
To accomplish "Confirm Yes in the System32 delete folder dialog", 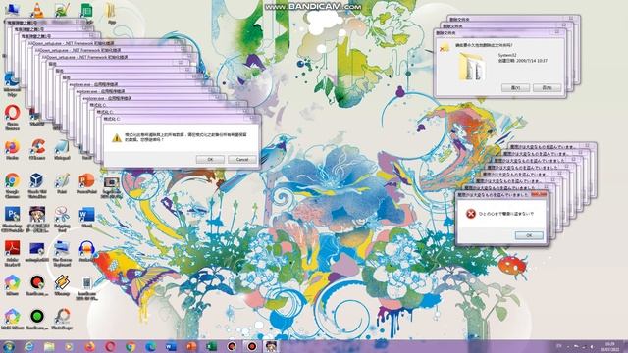I will click(x=515, y=87).
